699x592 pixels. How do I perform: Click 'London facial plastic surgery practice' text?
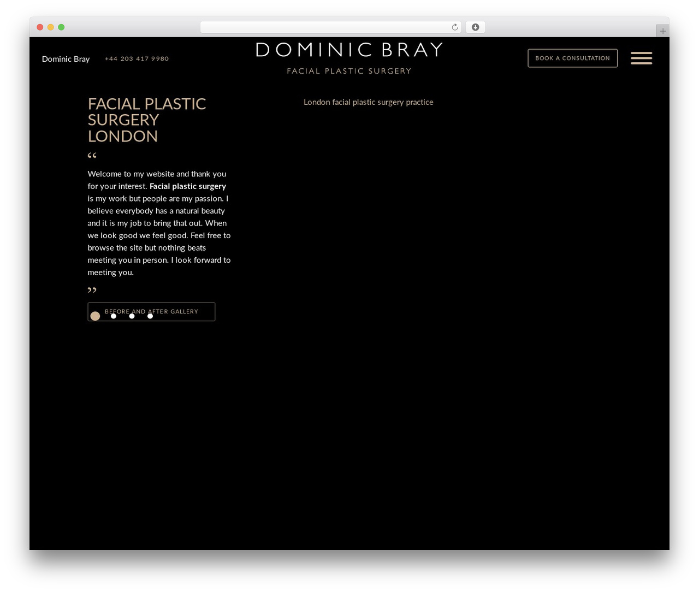(369, 102)
